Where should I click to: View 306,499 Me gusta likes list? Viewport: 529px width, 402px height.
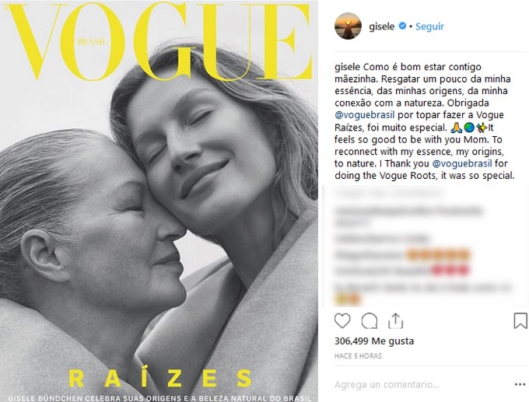coord(374,341)
